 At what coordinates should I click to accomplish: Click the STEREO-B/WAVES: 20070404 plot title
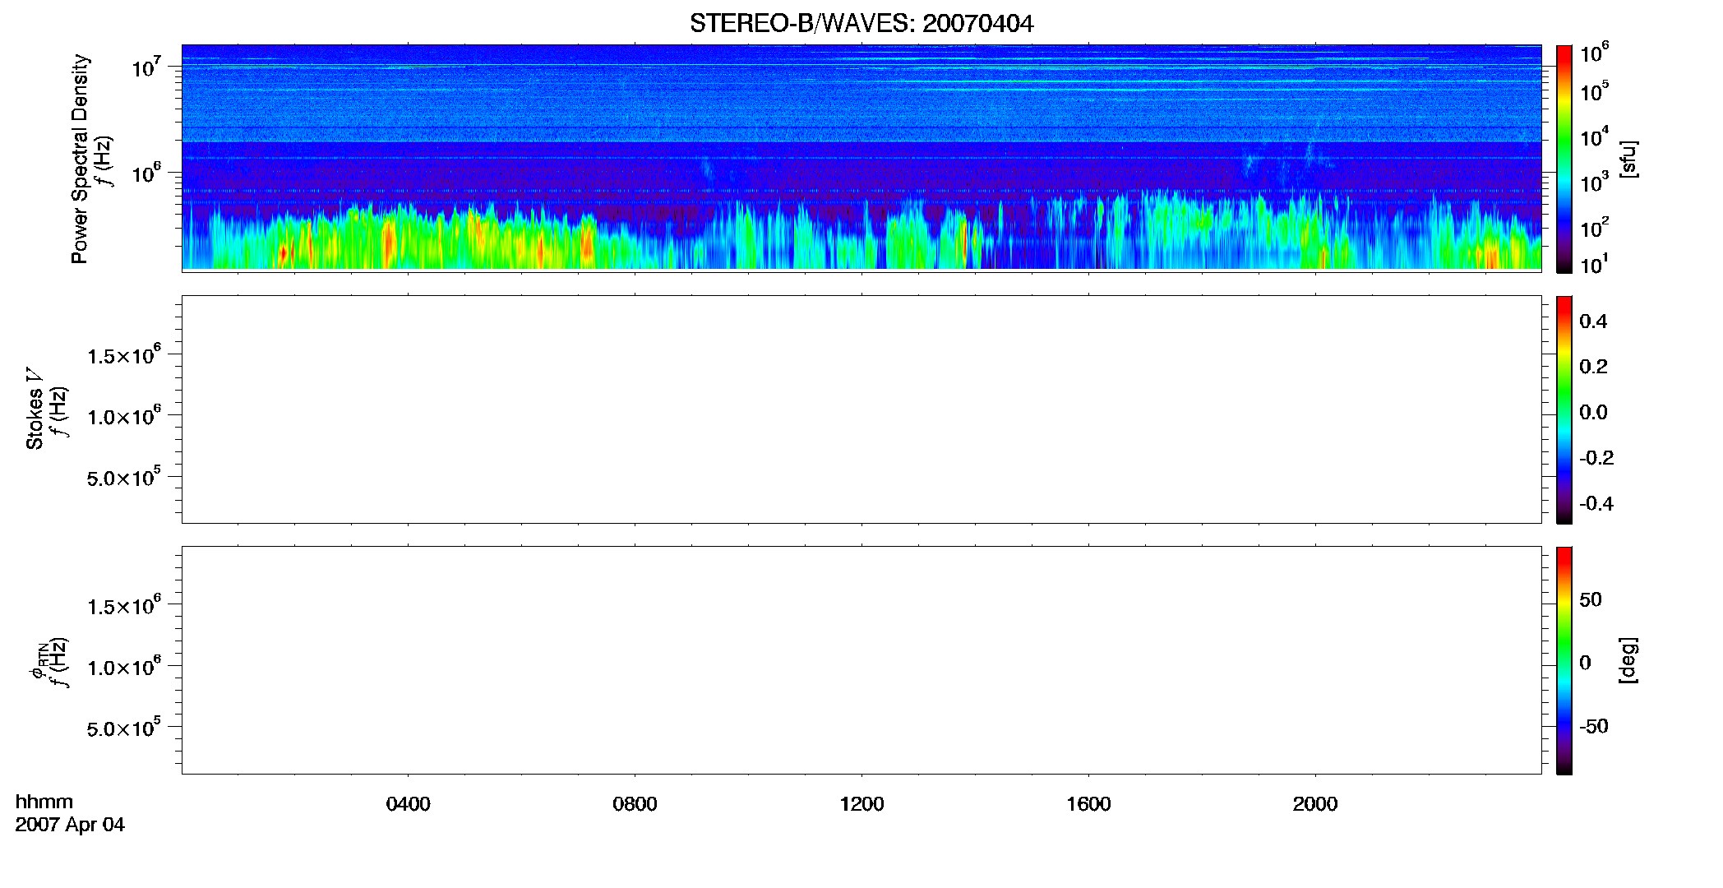click(x=861, y=23)
